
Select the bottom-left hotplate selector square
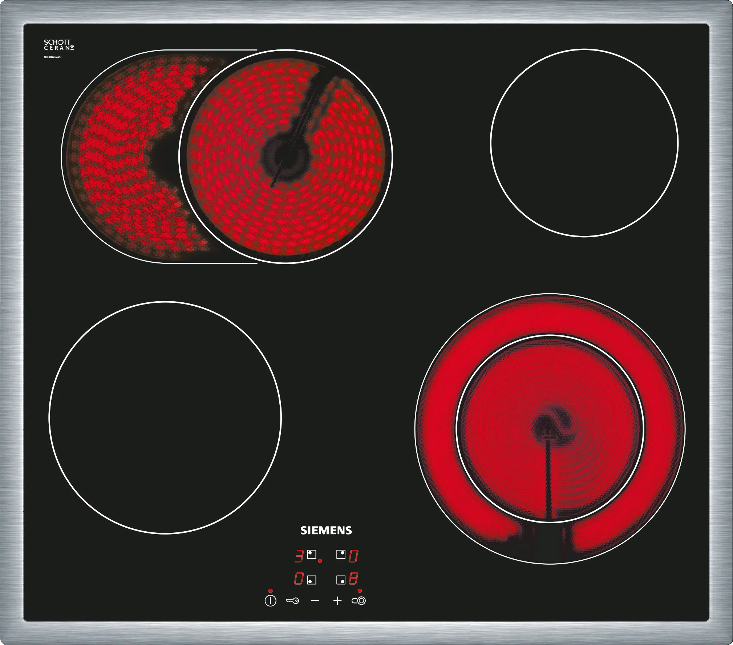[x=312, y=580]
